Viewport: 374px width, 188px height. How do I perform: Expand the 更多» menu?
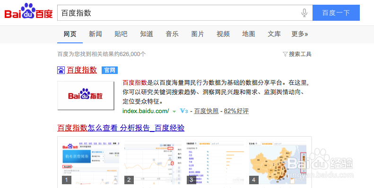point(300,34)
